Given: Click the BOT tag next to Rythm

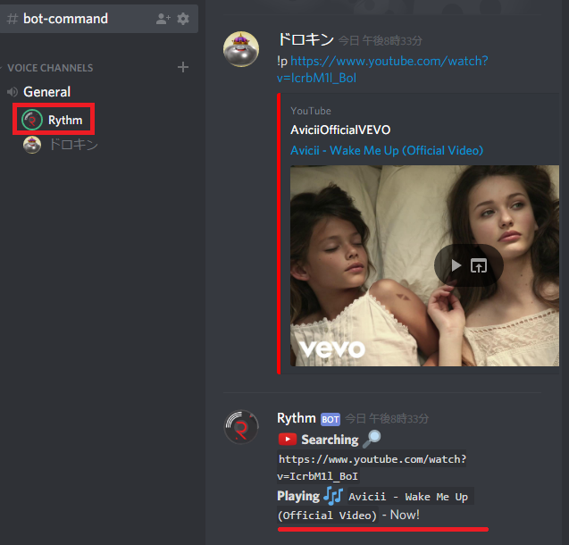Looking at the screenshot, I should click(x=331, y=419).
